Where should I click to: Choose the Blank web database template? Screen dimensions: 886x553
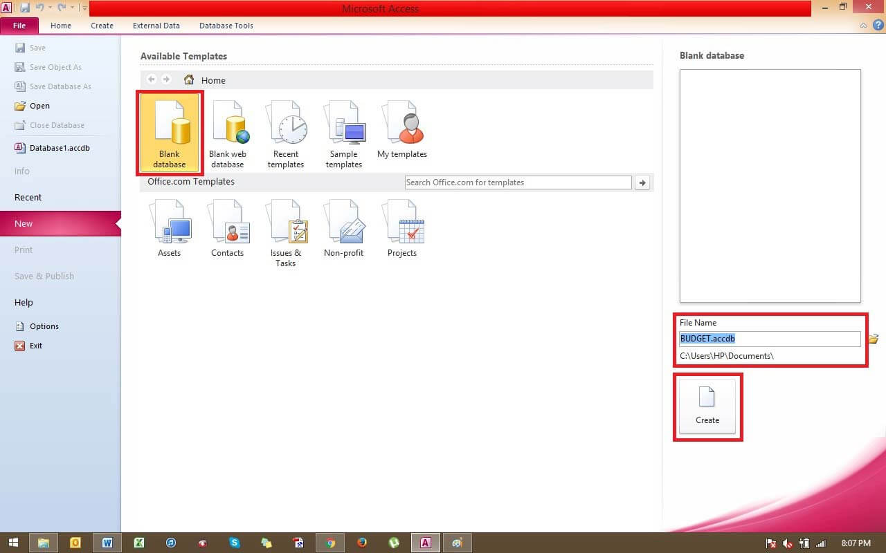tap(228, 131)
